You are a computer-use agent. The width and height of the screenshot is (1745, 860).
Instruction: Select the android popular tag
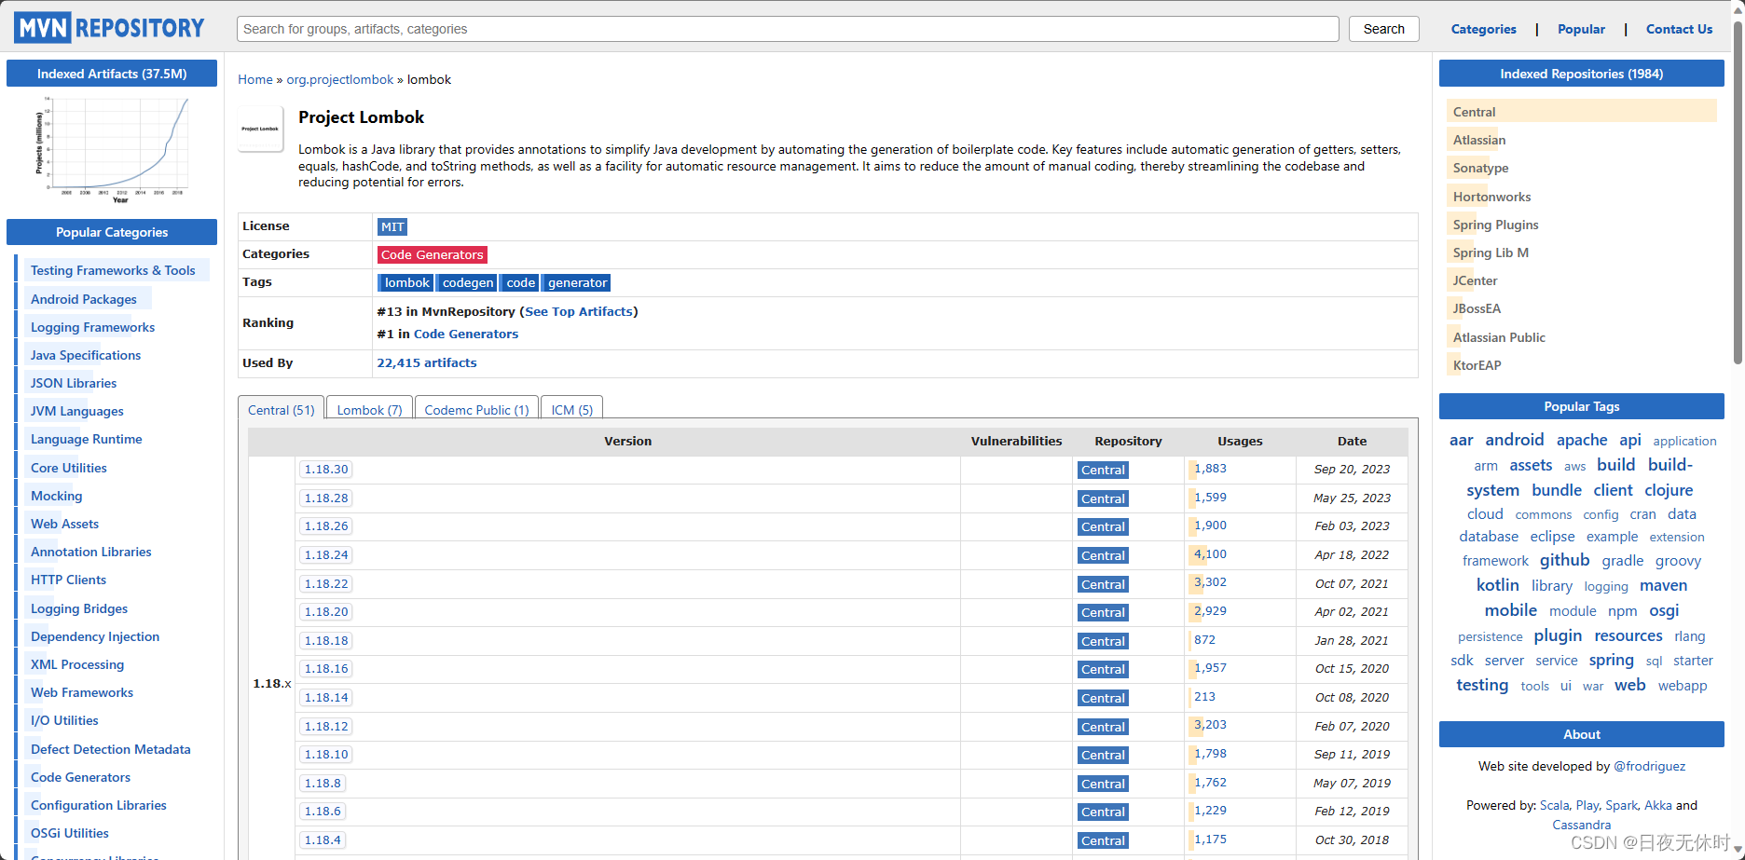1514,440
